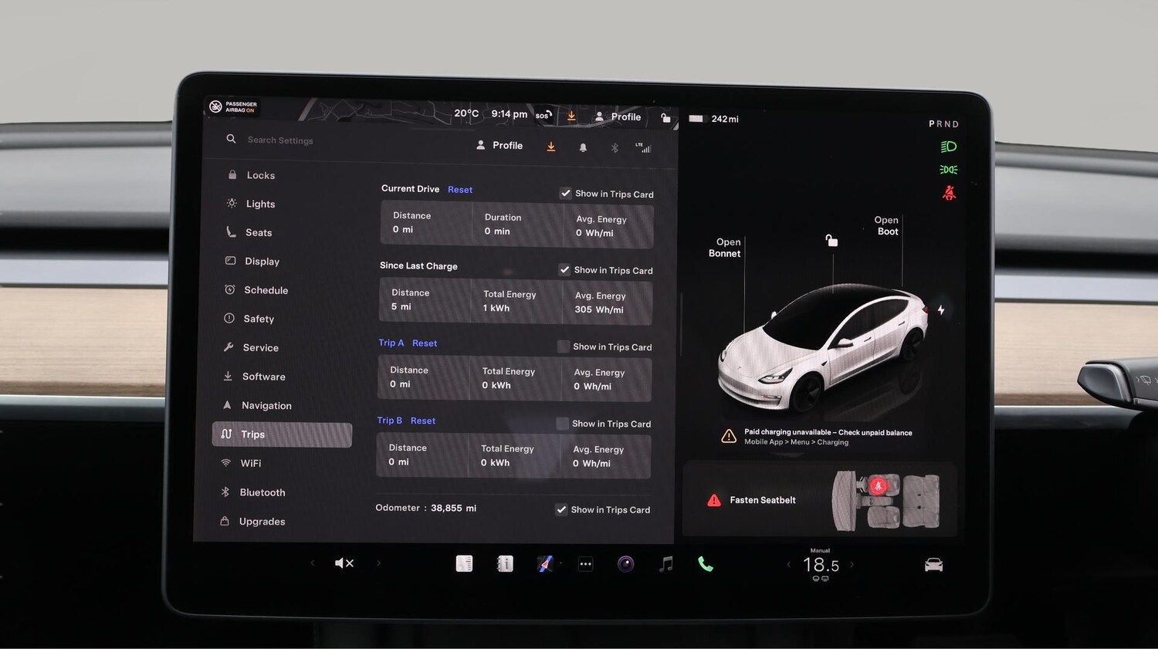
Task: Click Open Bonnet on car view
Action: click(726, 248)
